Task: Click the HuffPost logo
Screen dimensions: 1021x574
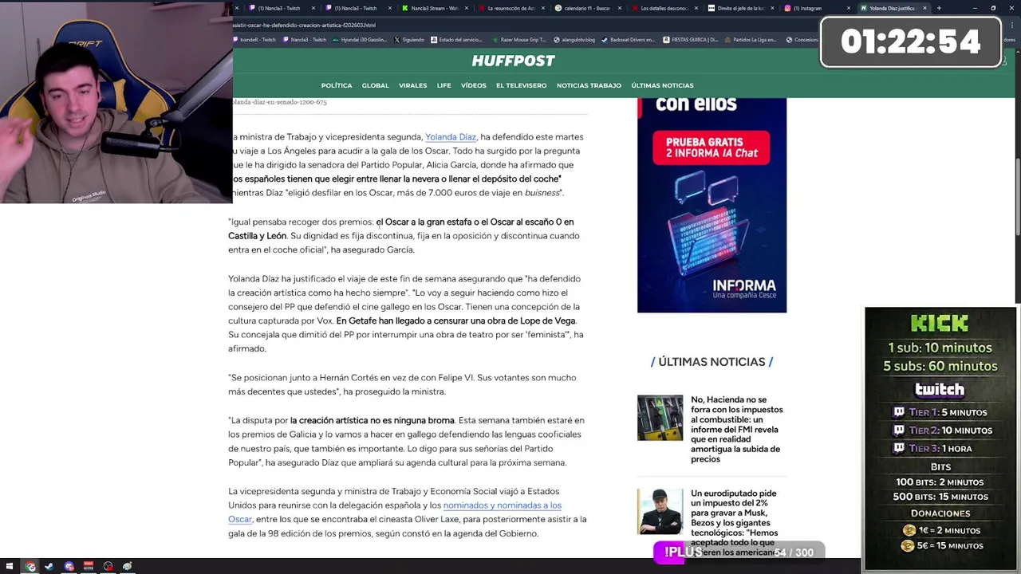Action: pyautogui.click(x=513, y=61)
